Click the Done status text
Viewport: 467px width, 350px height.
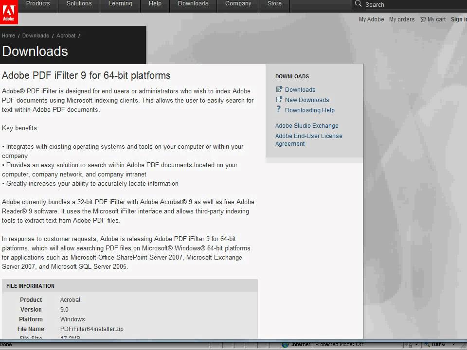pyautogui.click(x=6, y=344)
